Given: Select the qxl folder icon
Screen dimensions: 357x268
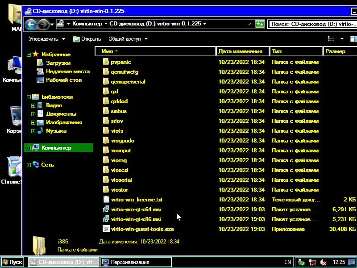Looking at the screenshot, I should tap(106, 91).
